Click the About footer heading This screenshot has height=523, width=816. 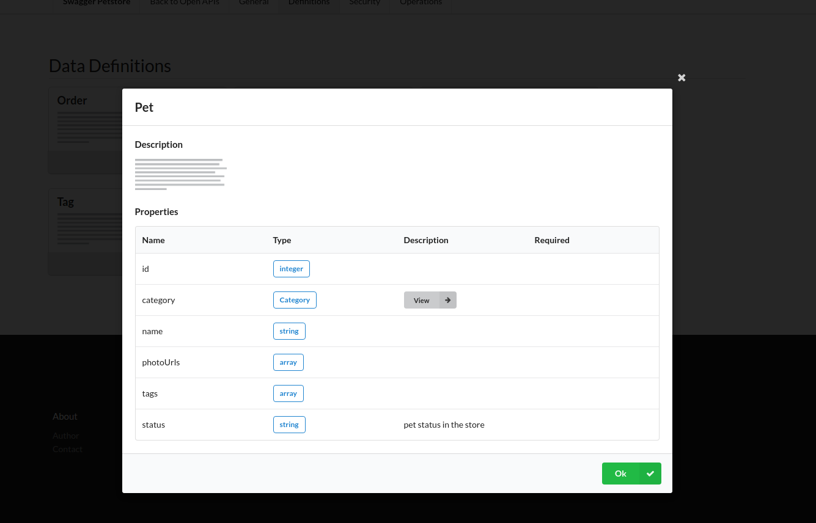pos(65,417)
